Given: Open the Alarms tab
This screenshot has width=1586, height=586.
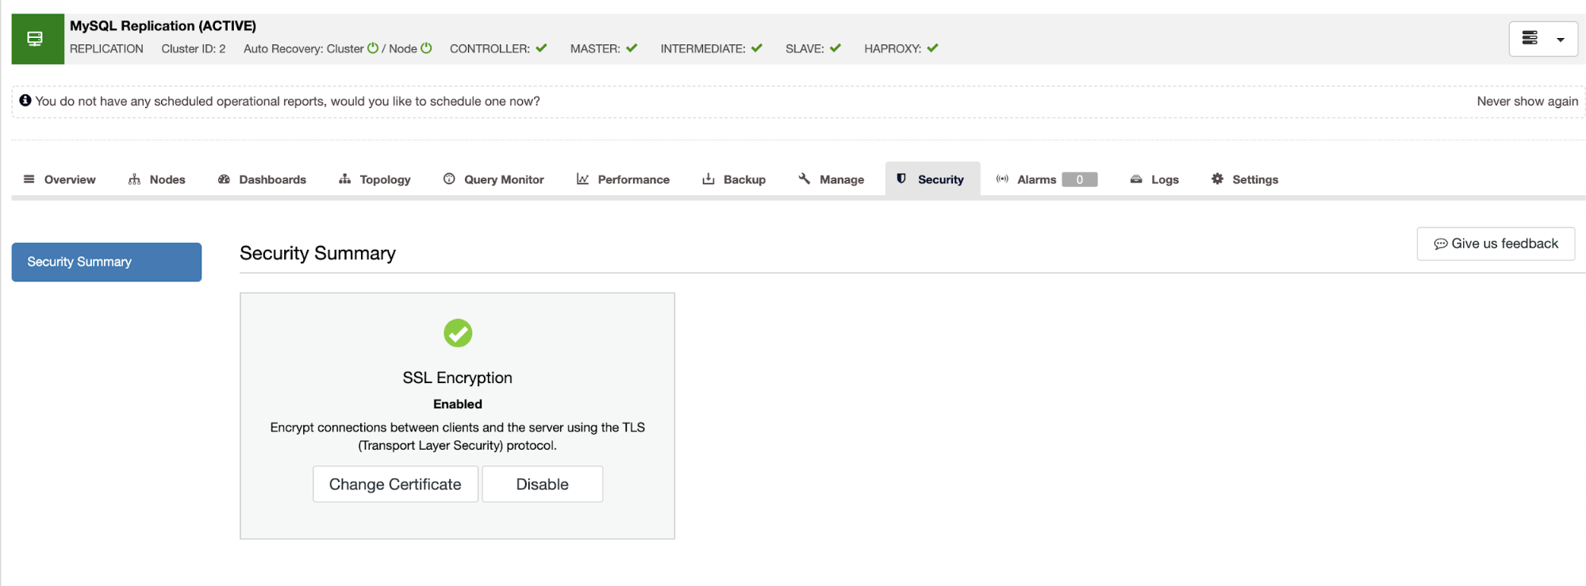Looking at the screenshot, I should pyautogui.click(x=1046, y=179).
